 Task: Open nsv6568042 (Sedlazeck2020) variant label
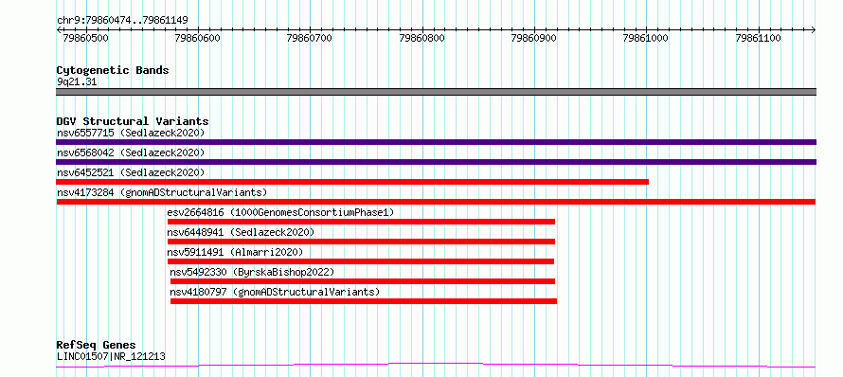click(x=131, y=153)
